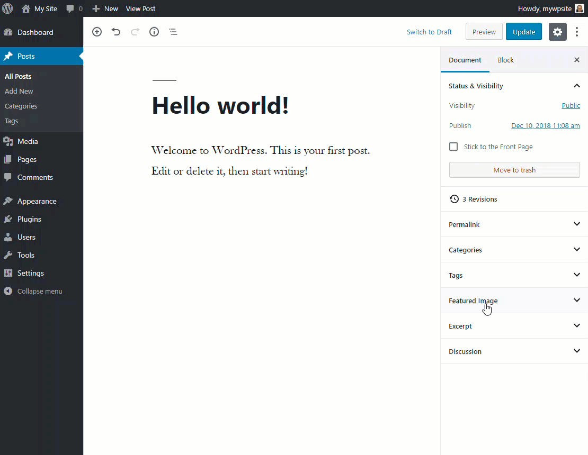Open Dashboard in the admin menu
The image size is (588, 455).
[x=42, y=32]
